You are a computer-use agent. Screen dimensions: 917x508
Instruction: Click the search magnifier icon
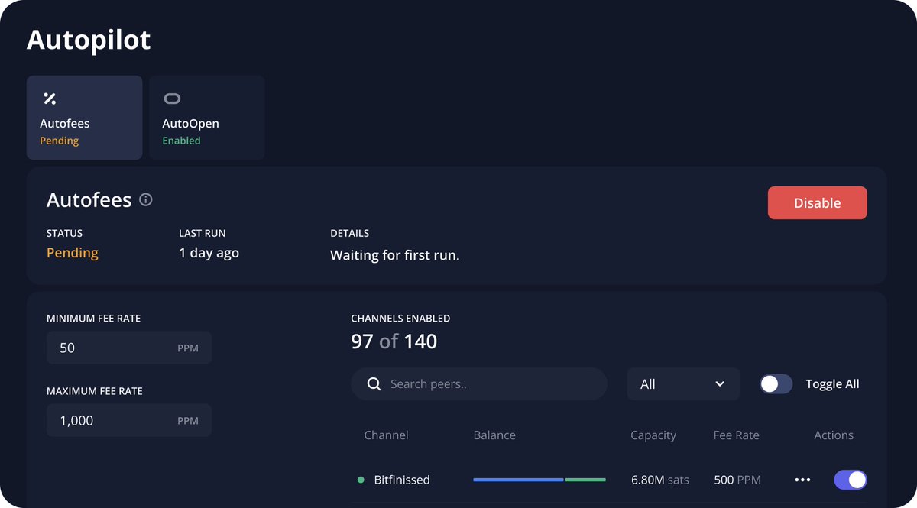point(374,384)
